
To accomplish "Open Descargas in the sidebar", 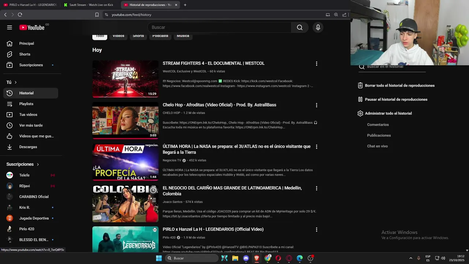I will click(x=31, y=147).
